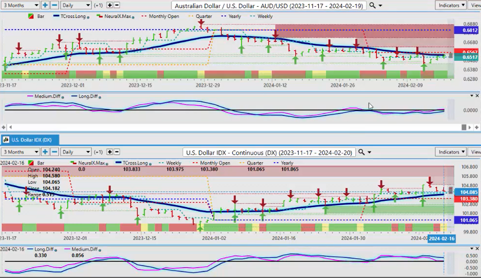The image size is (481, 278).
Task: Open the settings dot beside TCross.Long on the Dollar IDX chart
Action: click(x=150, y=163)
